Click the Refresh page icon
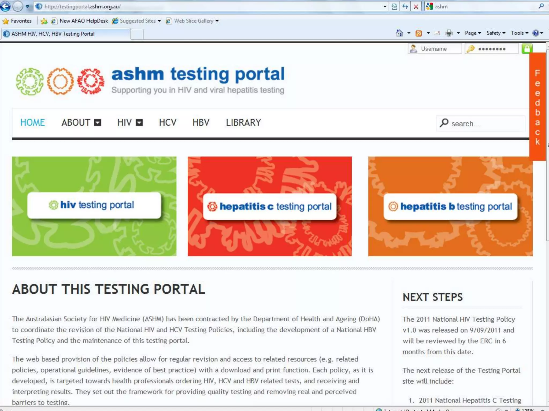Image resolution: width=549 pixels, height=411 pixels. click(x=405, y=6)
